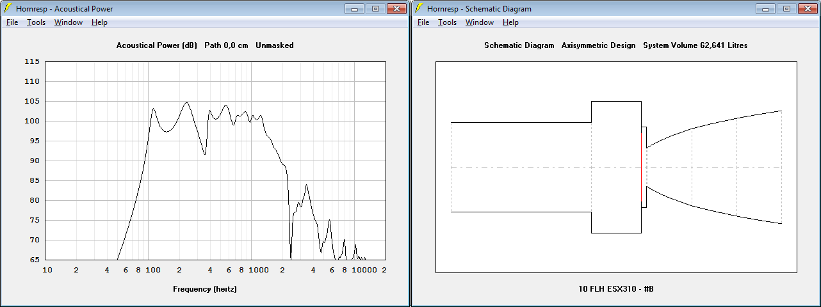The width and height of the screenshot is (821, 307).
Task: Click the 115 dB axis value
Action: [33, 61]
